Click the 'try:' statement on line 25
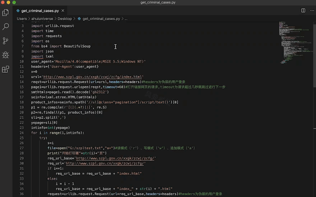Image resolution: width=316 pixels, height=197 pixels. [43, 138]
